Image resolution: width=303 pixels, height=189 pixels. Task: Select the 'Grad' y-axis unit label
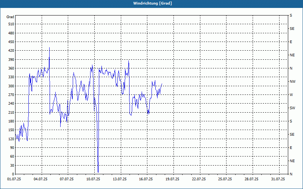coord(10,17)
